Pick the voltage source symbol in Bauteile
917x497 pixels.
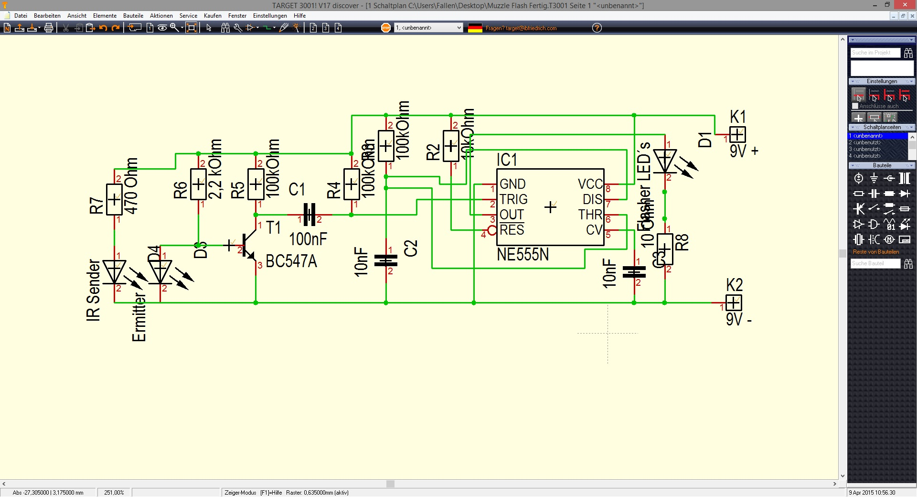click(x=859, y=179)
